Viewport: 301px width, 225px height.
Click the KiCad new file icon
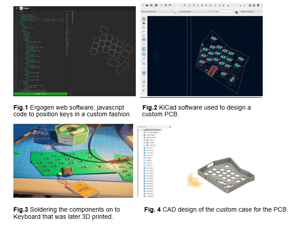tap(142, 4)
